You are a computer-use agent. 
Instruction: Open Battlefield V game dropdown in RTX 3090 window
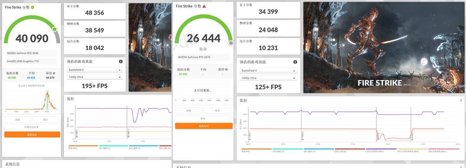[95, 70]
